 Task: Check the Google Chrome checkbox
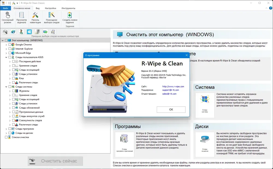click(x=10, y=45)
